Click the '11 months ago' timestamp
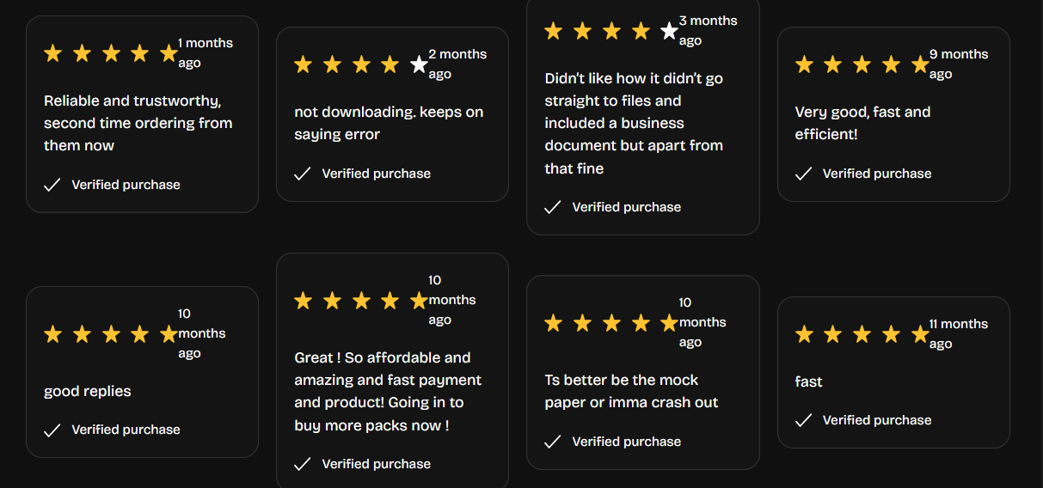 tap(958, 333)
